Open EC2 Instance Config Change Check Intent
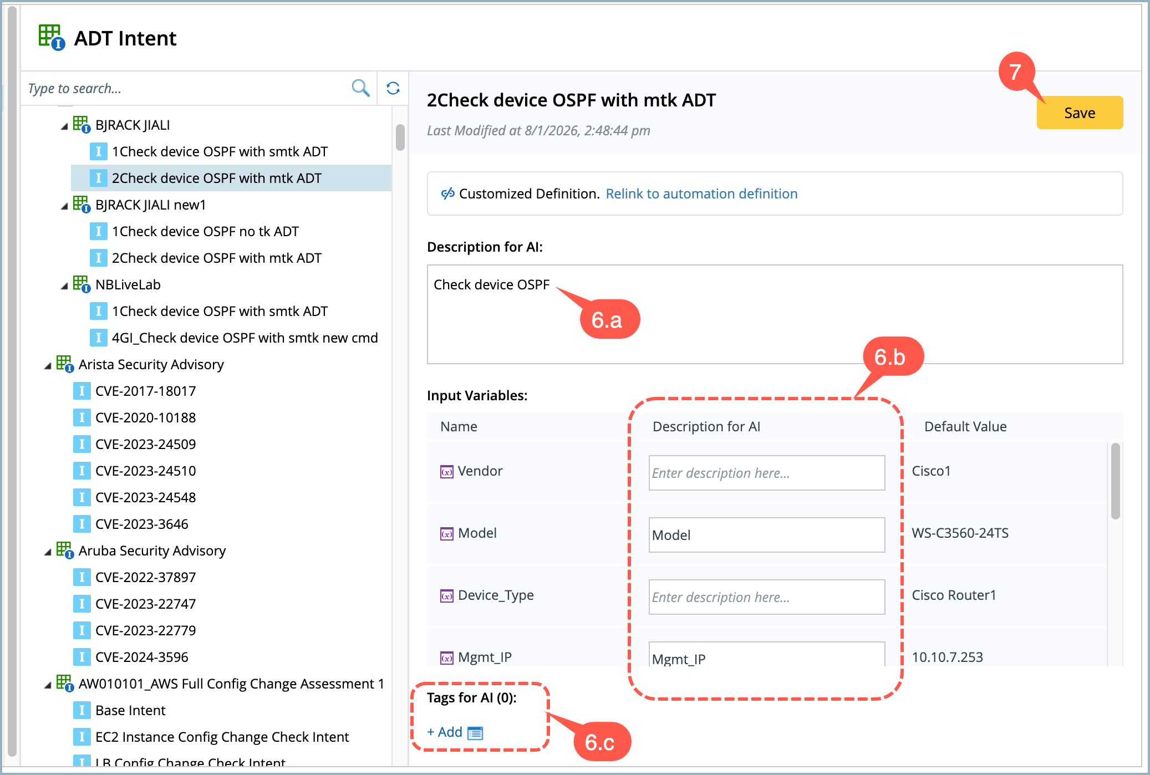 222,737
